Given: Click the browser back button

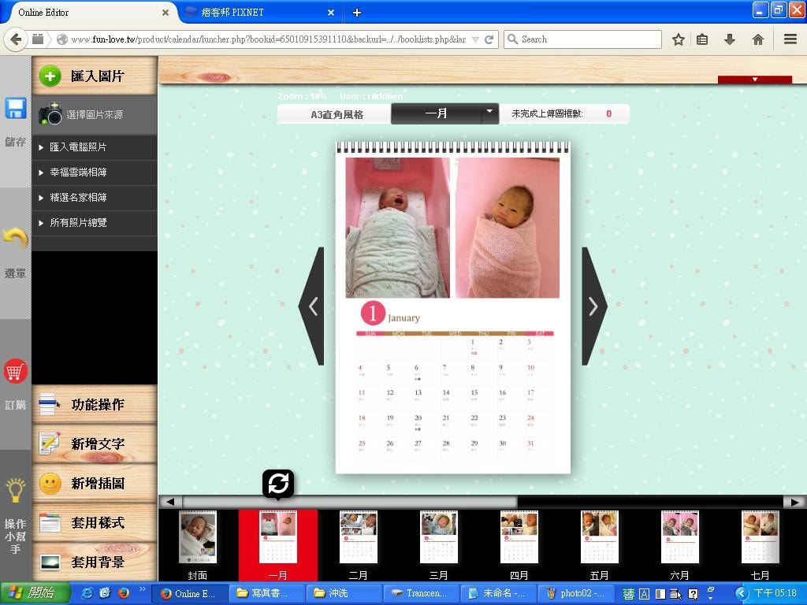Looking at the screenshot, I should [16, 39].
